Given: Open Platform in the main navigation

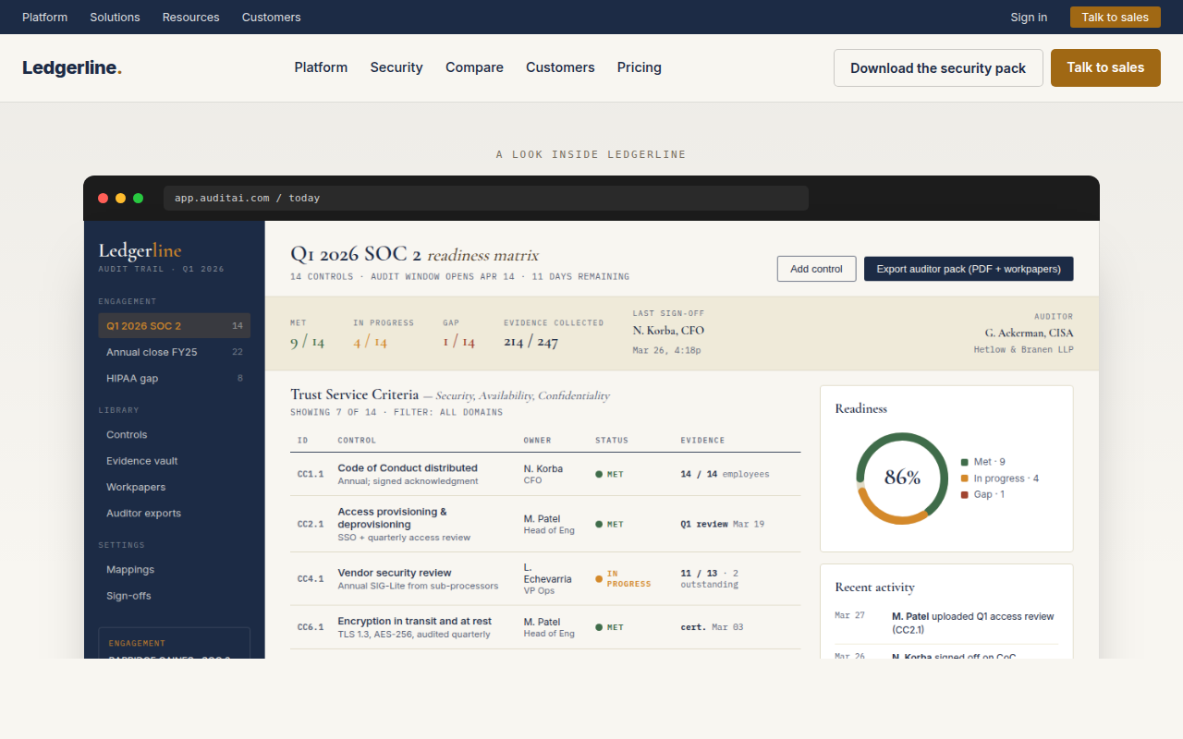Looking at the screenshot, I should click(321, 67).
